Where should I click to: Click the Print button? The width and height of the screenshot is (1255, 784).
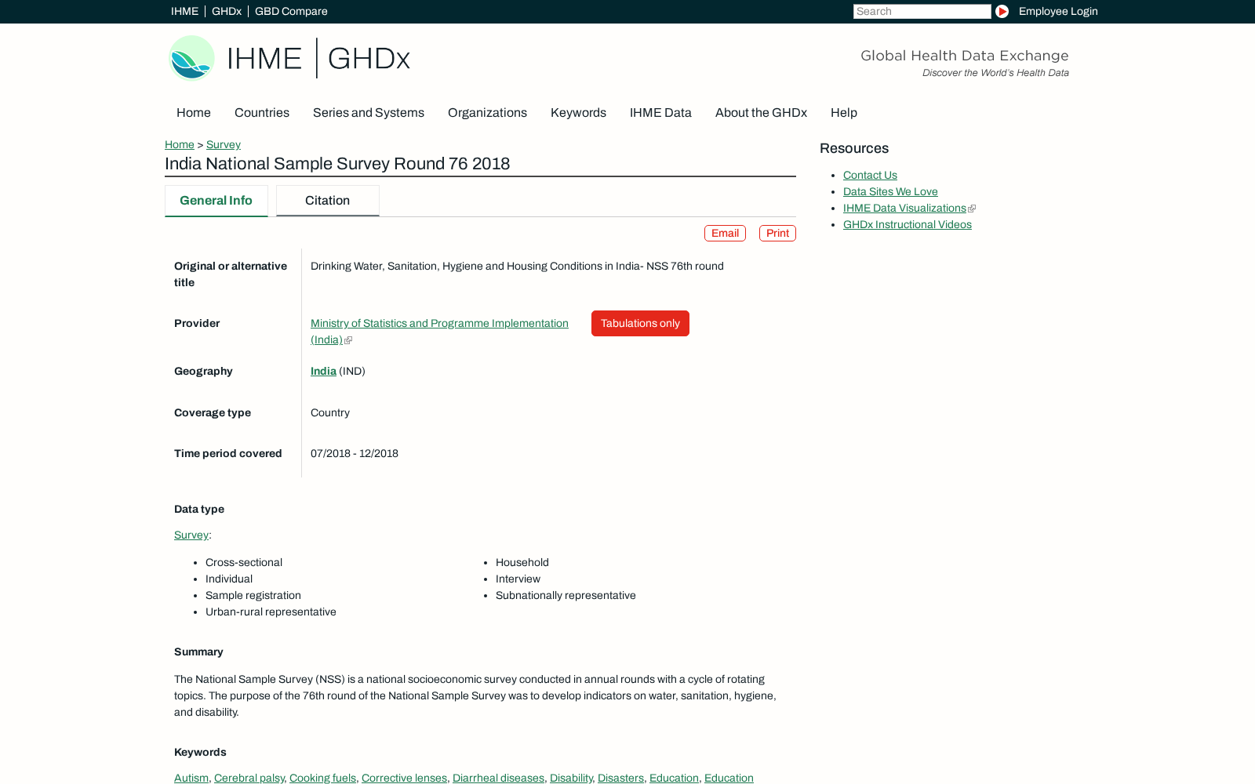click(777, 234)
